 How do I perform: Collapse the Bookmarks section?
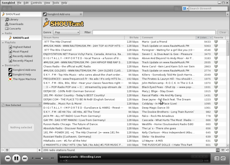[3, 66]
